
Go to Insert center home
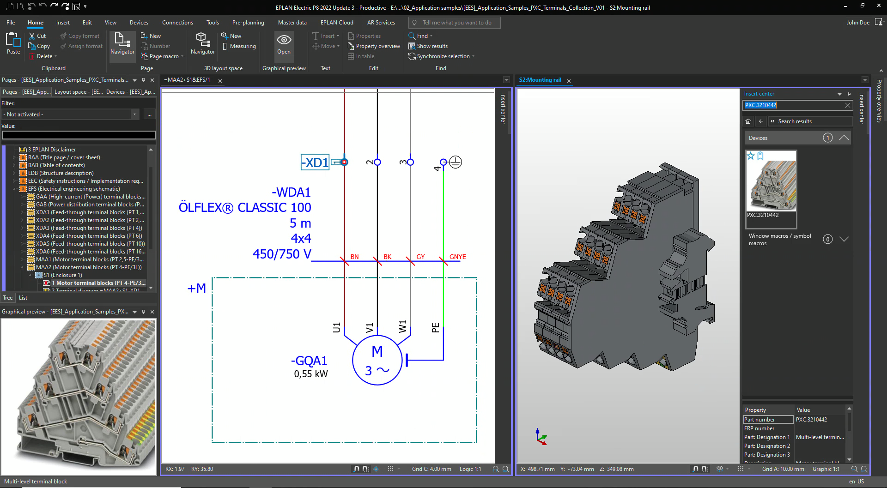click(748, 121)
